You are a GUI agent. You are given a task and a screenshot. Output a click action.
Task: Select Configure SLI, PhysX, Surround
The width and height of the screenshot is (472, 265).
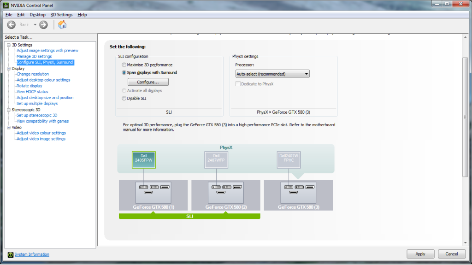[x=45, y=62]
